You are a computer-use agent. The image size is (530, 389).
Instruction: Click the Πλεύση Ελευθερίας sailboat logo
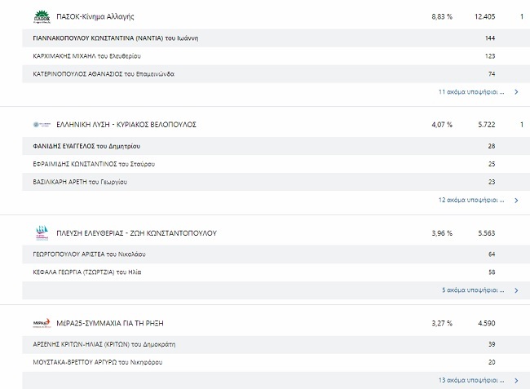click(42, 233)
